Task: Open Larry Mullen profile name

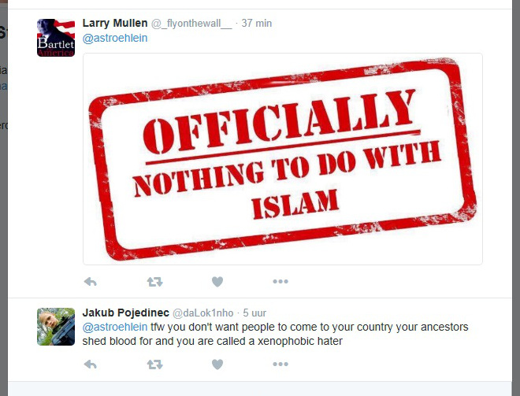Action: [115, 23]
